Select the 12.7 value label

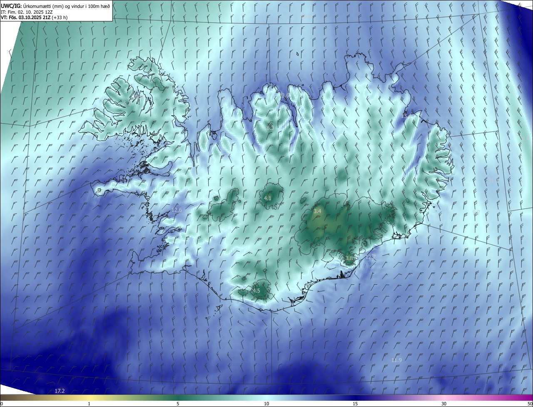370,257
